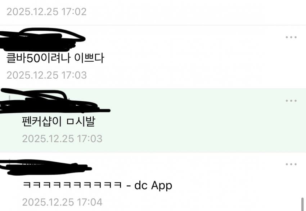Tap the ellipsis beside the ㅋㅋㅋ dc App reply
Image resolution: width=306 pixels, height=211 pixels.
click(x=291, y=164)
